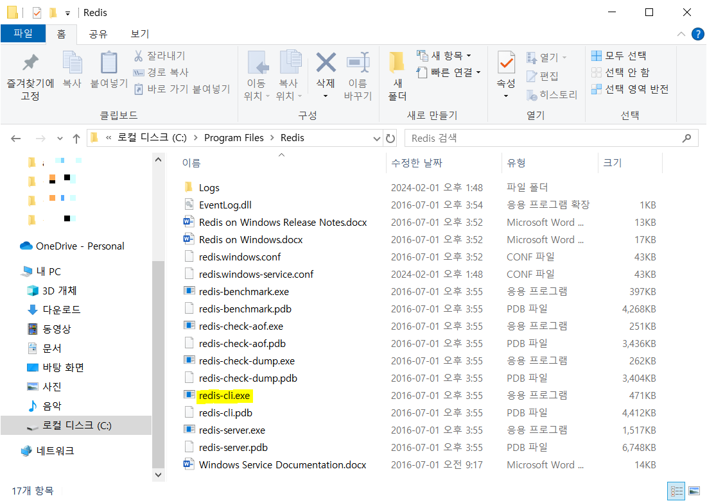Click navigation pane scroll down arrow

[x=158, y=475]
